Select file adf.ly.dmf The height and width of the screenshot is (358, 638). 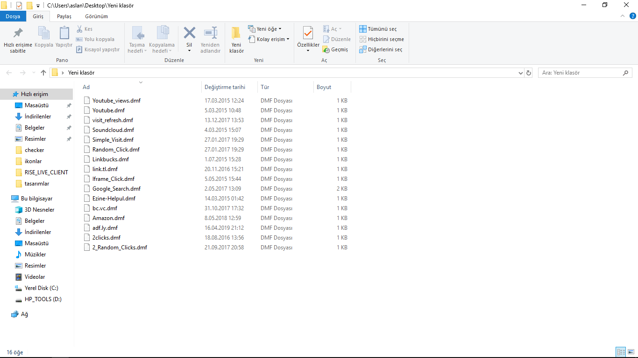tap(105, 227)
